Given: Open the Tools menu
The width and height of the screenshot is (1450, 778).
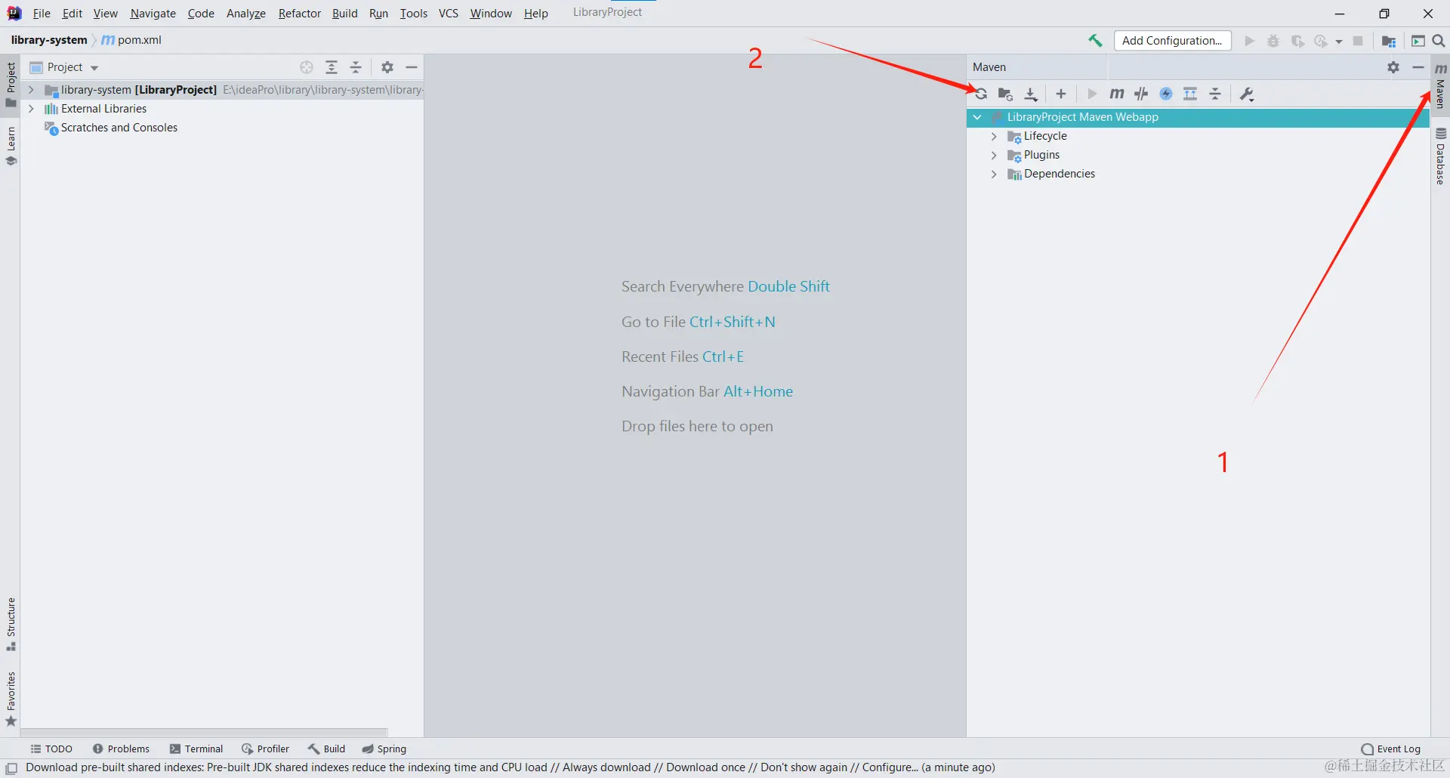Looking at the screenshot, I should tap(414, 14).
